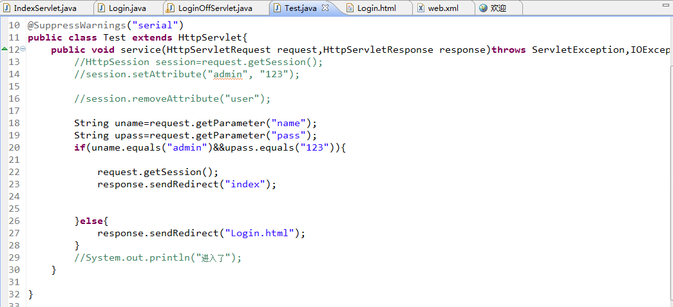This screenshot has height=307, width=673.
Task: Click the override marker triangle at line 12
Action: pos(4,50)
